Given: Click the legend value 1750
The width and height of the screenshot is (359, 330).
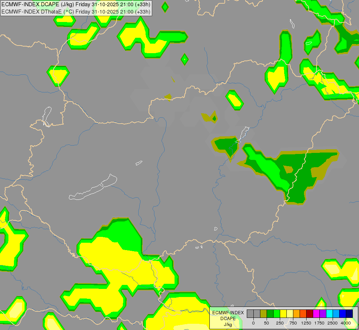Looking at the screenshot, I should [319, 323].
